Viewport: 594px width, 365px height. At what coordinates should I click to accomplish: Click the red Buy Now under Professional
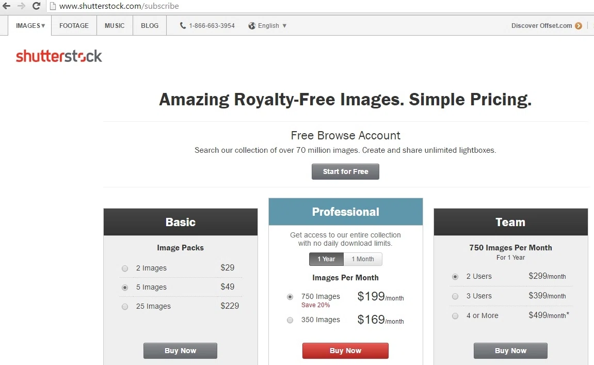pyautogui.click(x=345, y=351)
